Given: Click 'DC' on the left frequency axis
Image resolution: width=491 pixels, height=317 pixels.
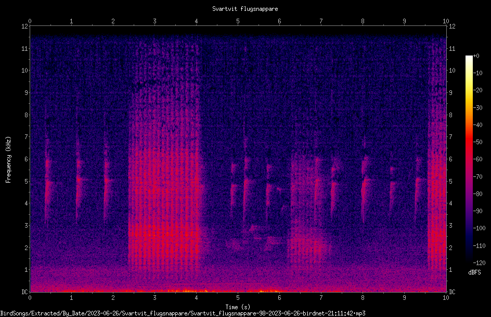Looking at the screenshot, I should point(24,292).
